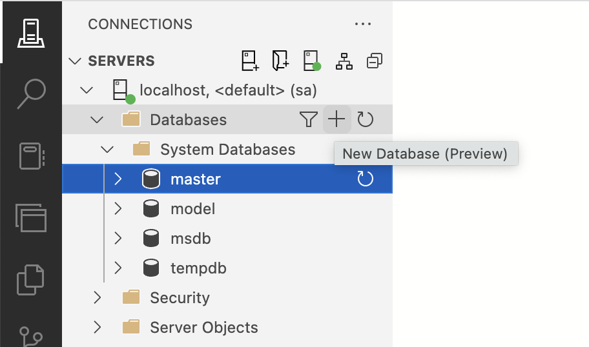Viewport: 589px width, 347px height.
Task: Collapse the SERVERS section
Action: (75, 61)
